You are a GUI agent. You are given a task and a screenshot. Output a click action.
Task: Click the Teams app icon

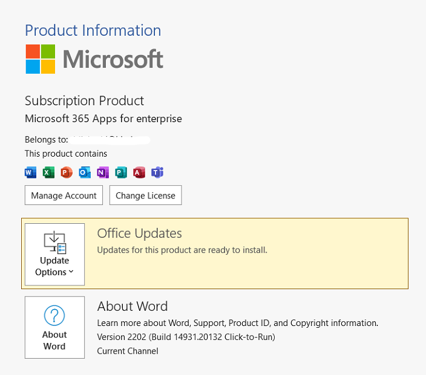point(157,172)
